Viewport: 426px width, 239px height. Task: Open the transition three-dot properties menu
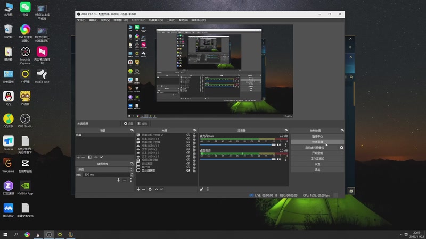[131, 180]
